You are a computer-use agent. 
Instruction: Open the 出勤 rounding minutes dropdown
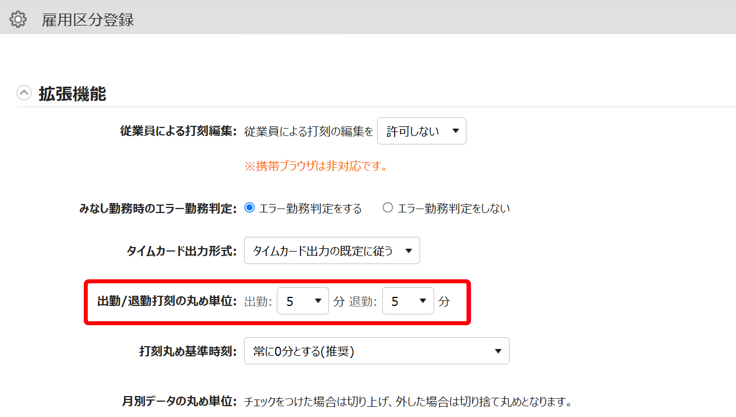click(302, 301)
